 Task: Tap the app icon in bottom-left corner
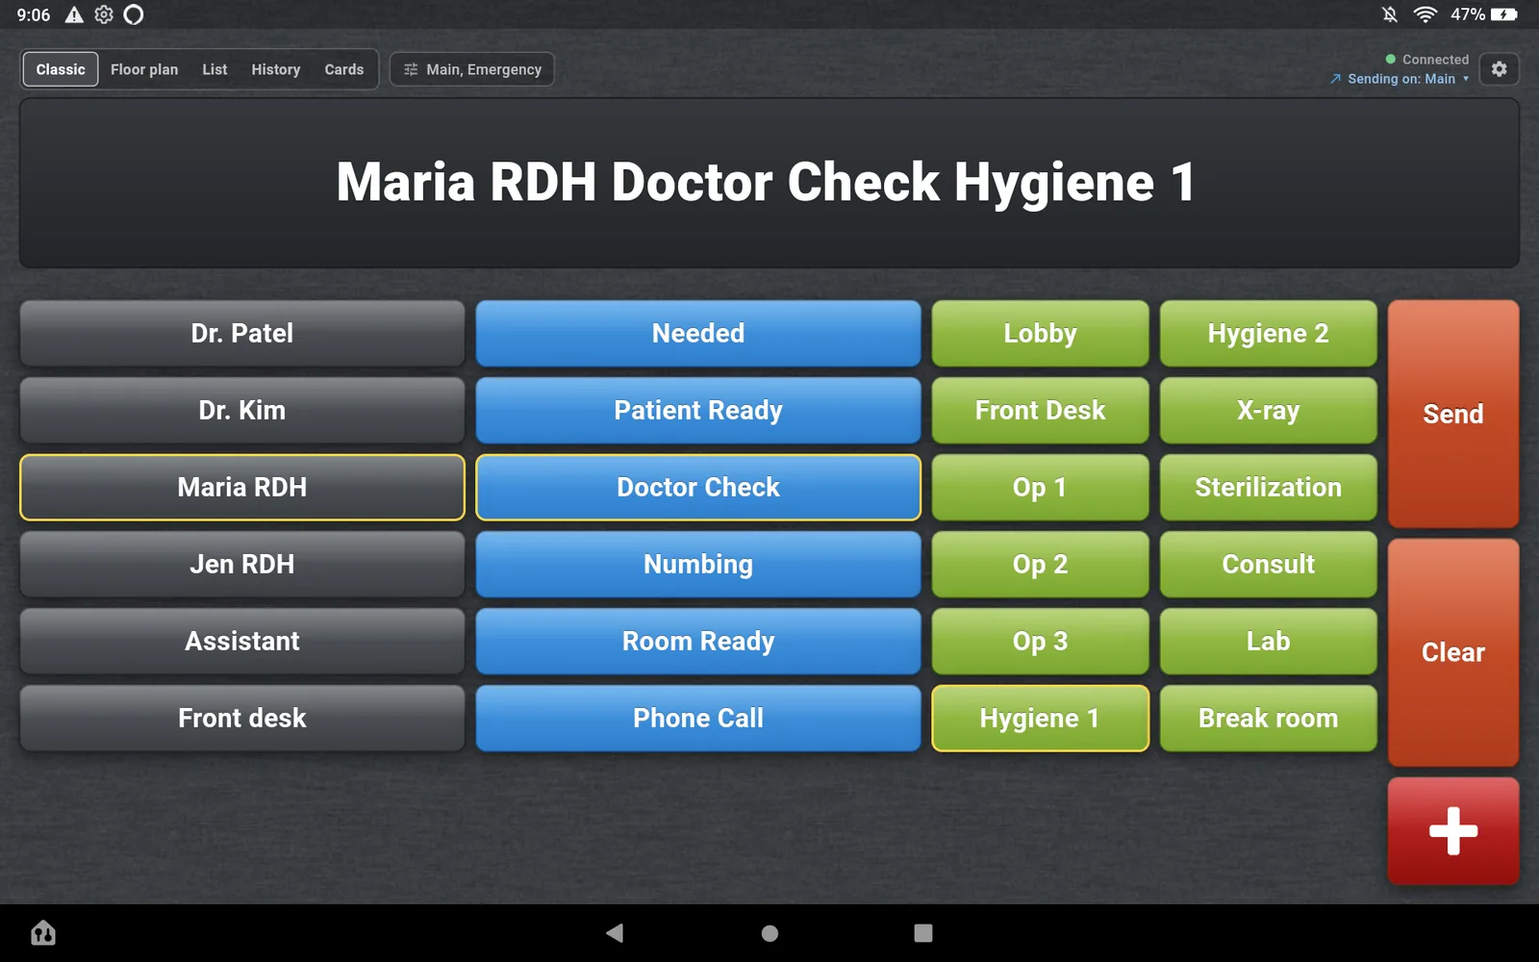point(43,932)
